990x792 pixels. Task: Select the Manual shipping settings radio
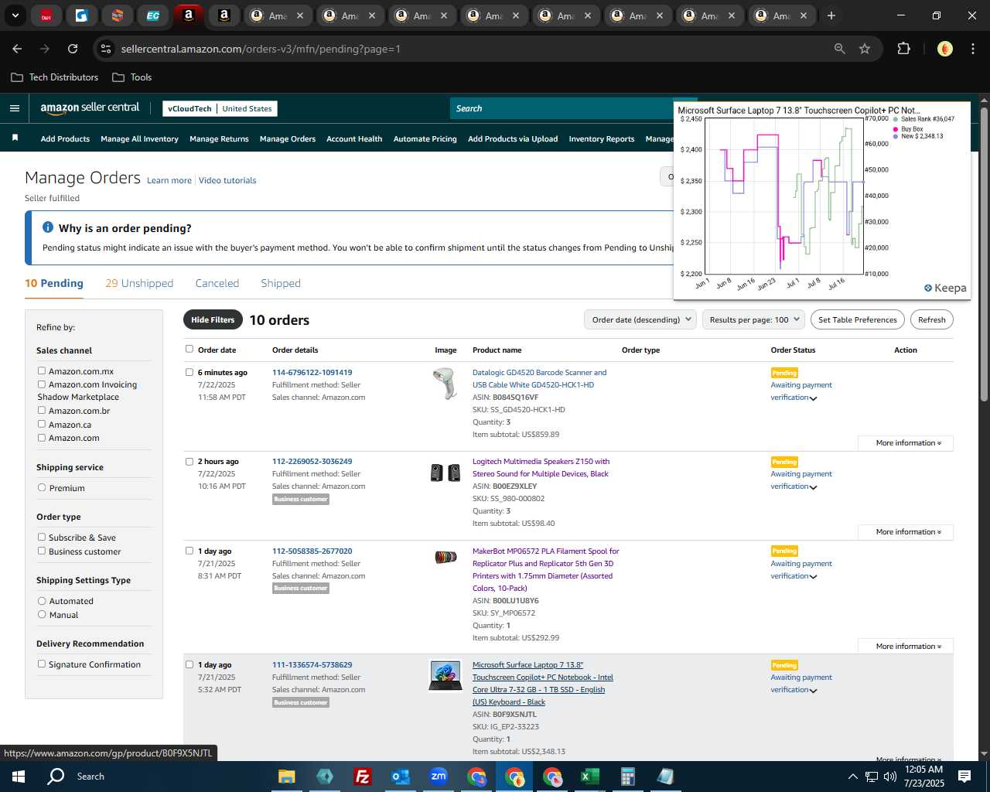pyautogui.click(x=42, y=614)
